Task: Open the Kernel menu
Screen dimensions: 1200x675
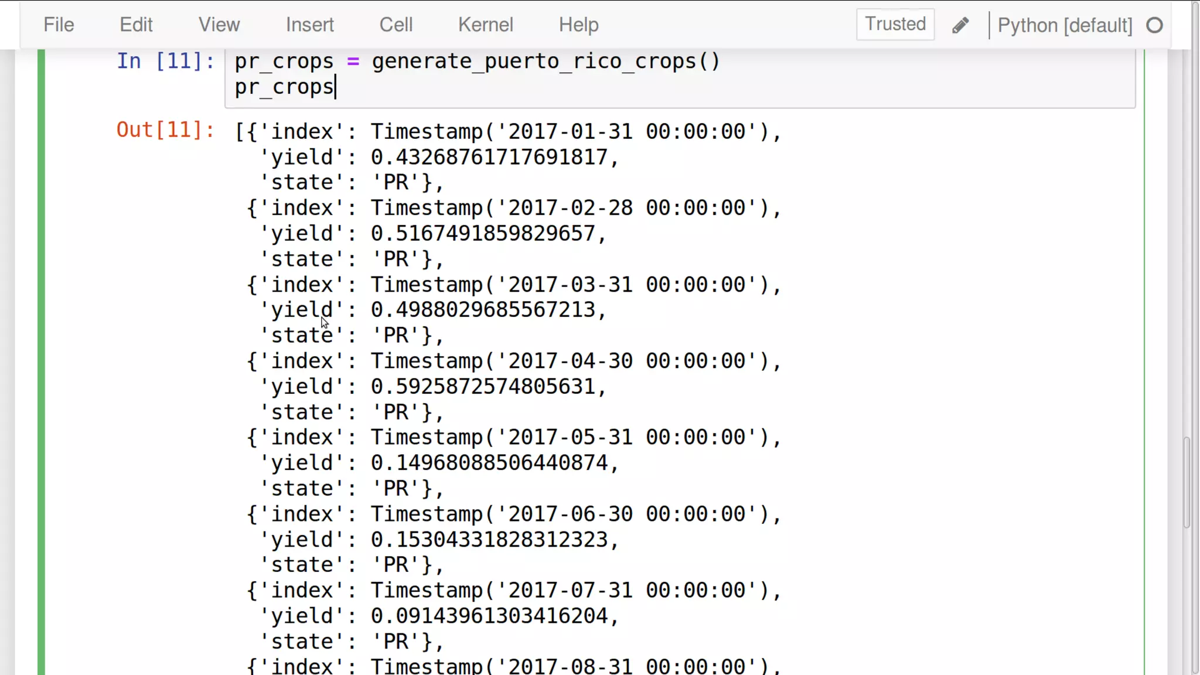Action: pyautogui.click(x=486, y=25)
